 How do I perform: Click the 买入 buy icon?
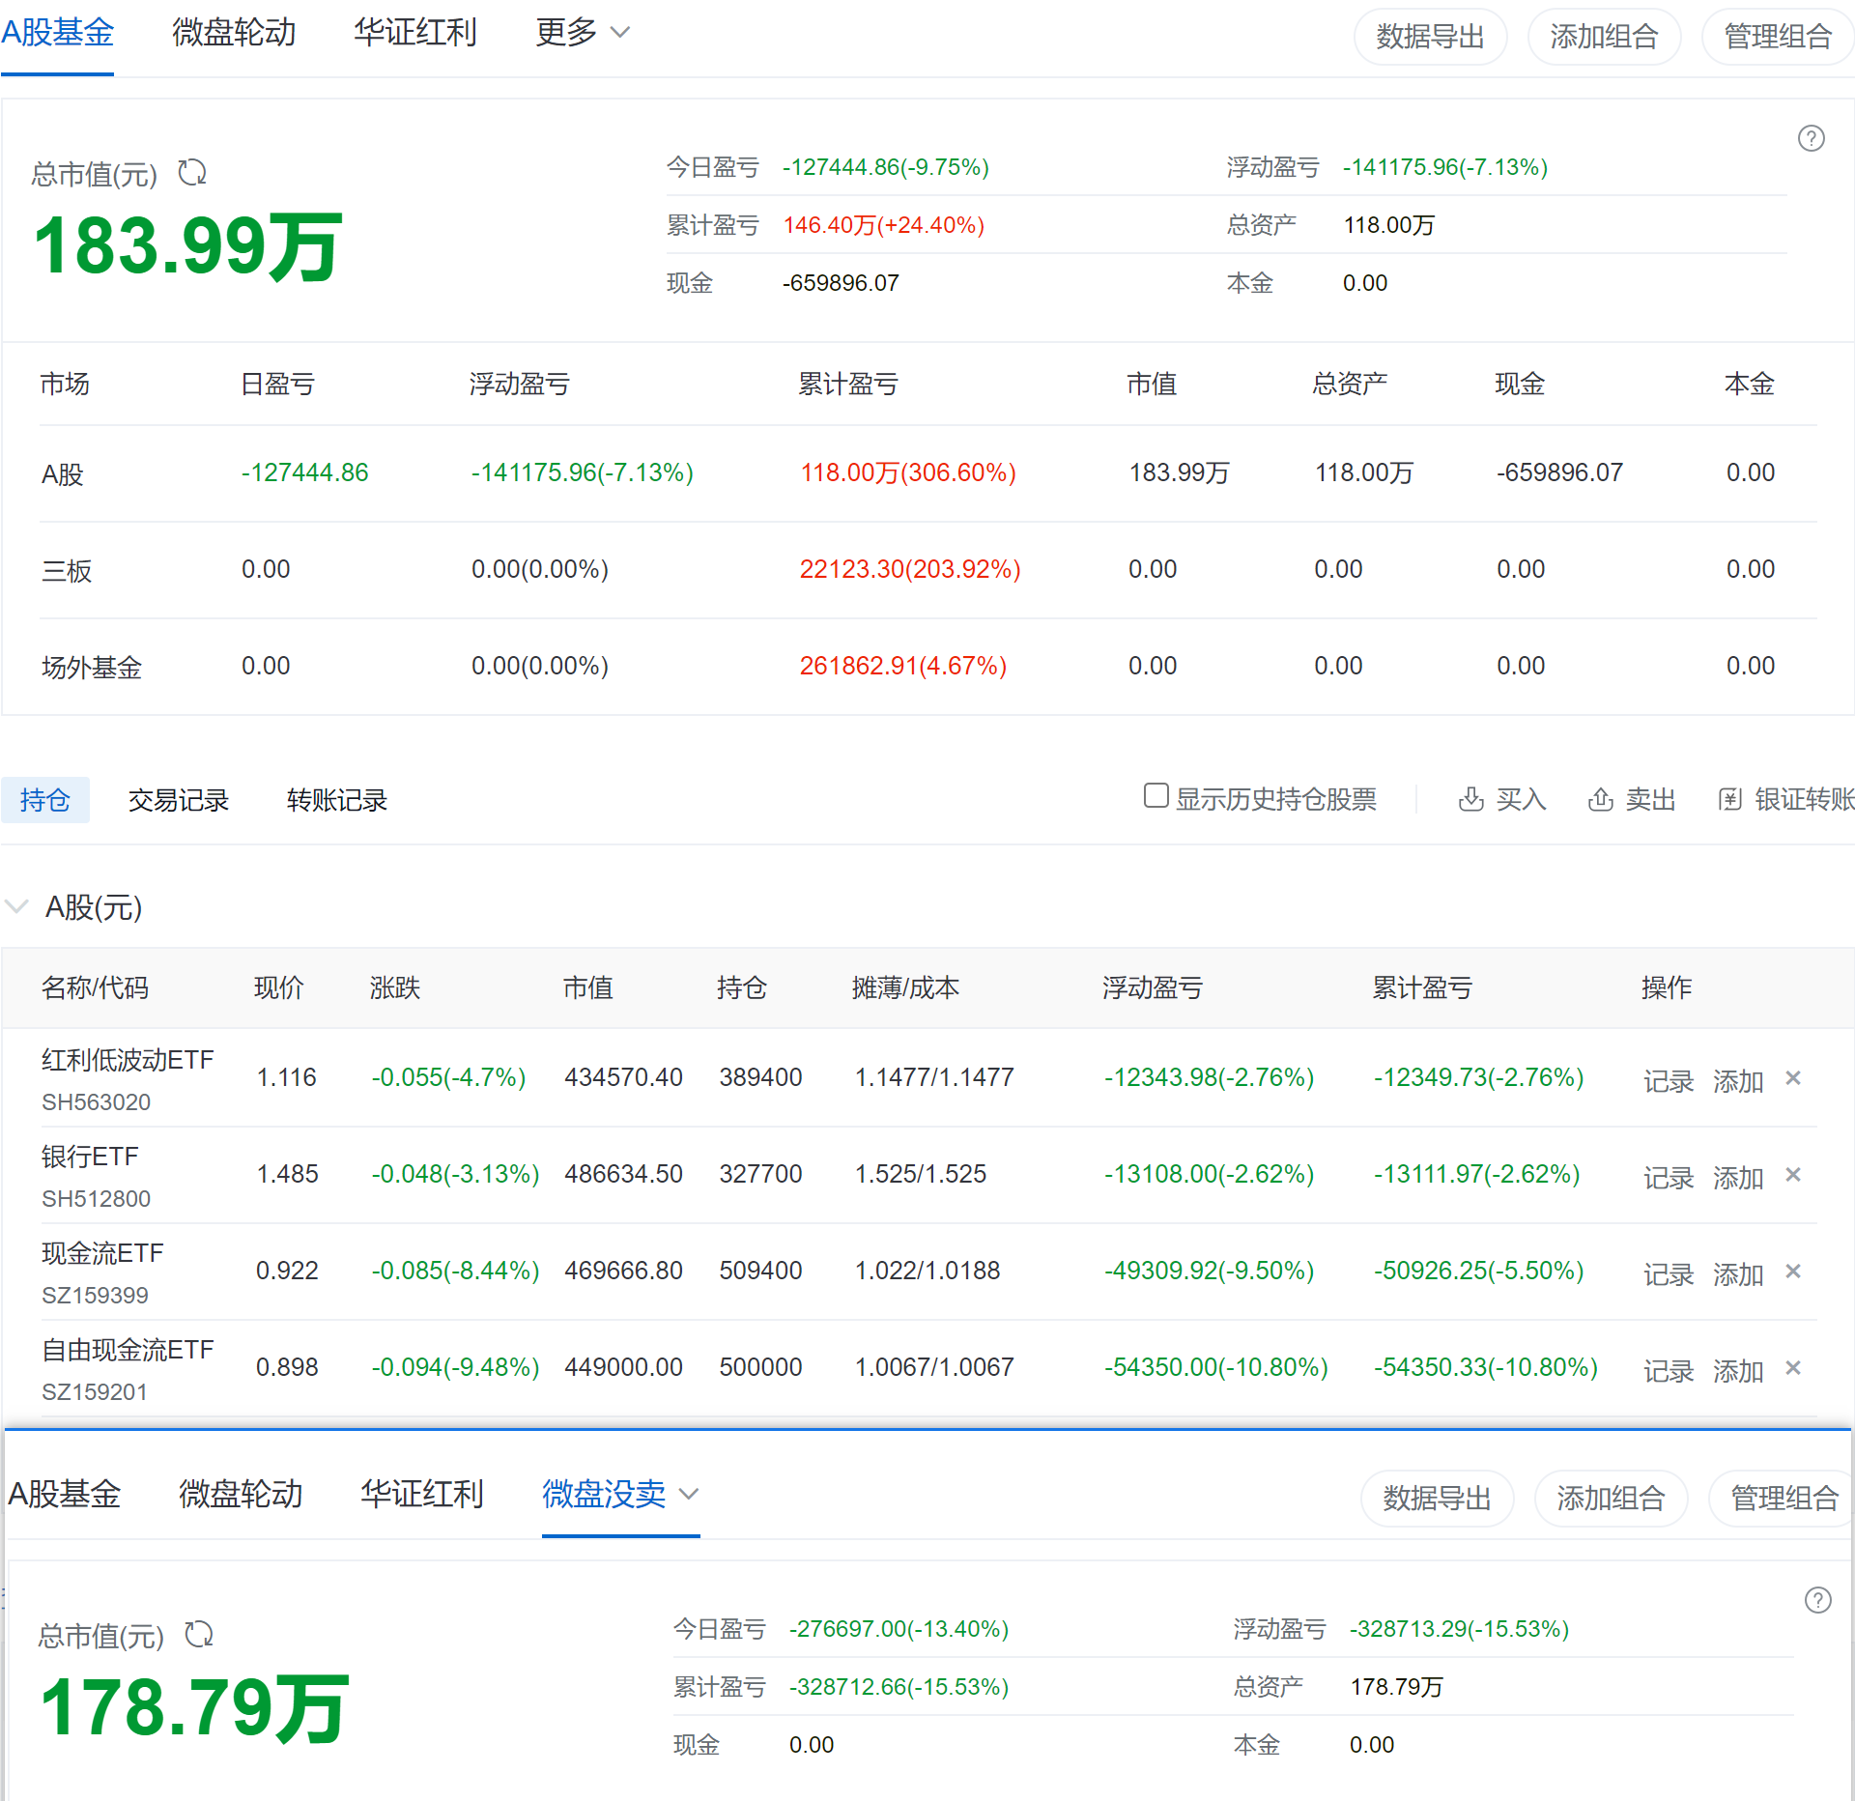[x=1470, y=799]
